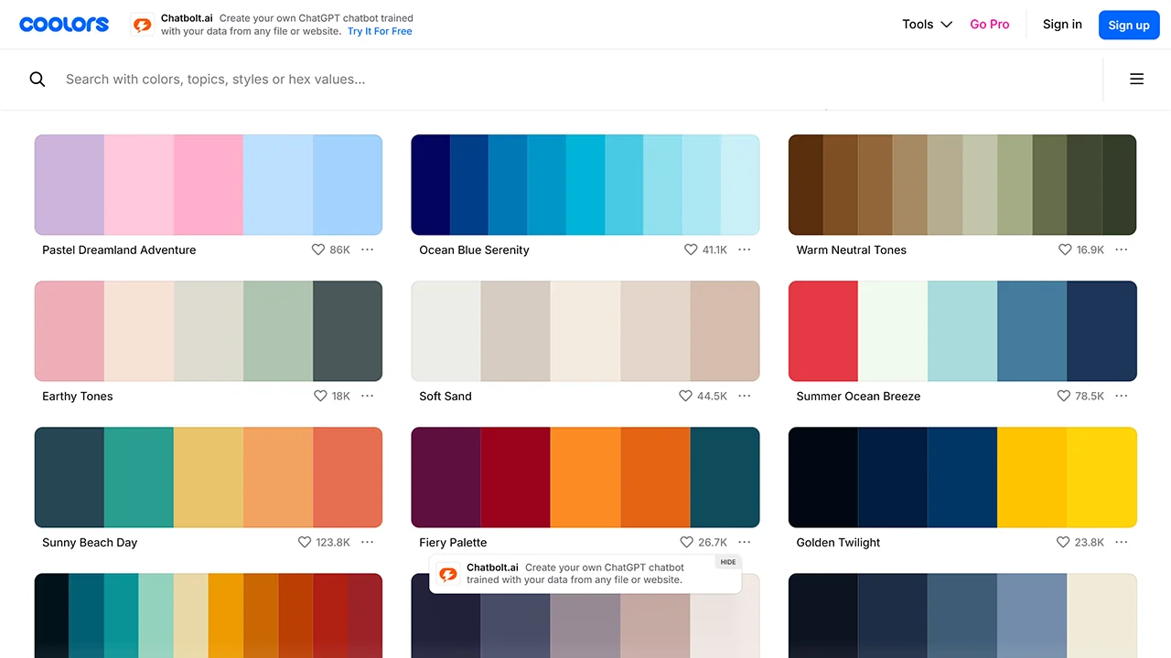Like the Pastel Dreamland Adventure palette
The width and height of the screenshot is (1171, 658).
(318, 249)
